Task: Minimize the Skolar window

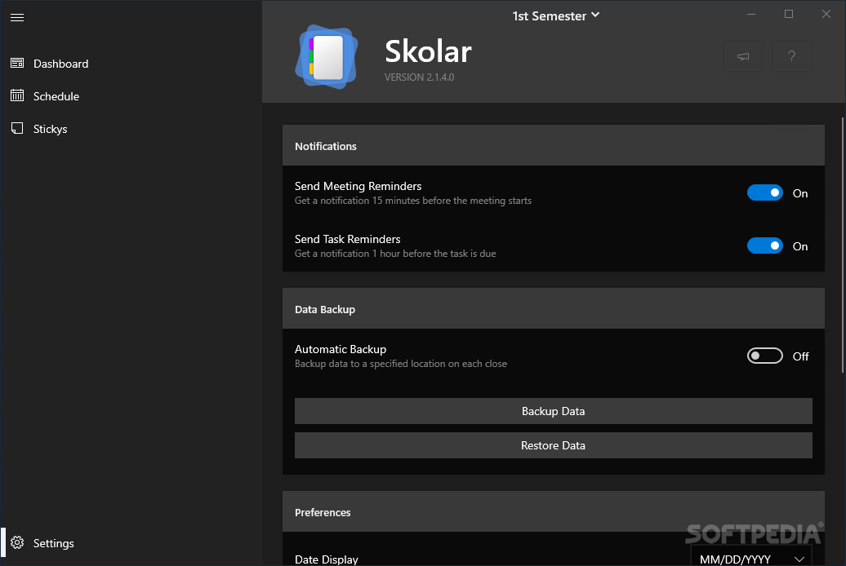Action: (751, 14)
